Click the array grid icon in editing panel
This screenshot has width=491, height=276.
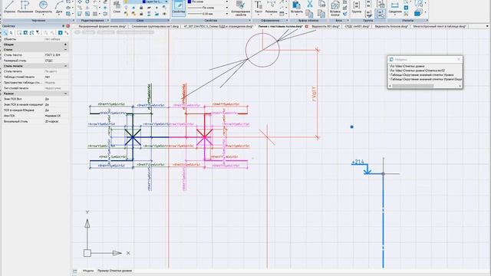tap(95, 14)
